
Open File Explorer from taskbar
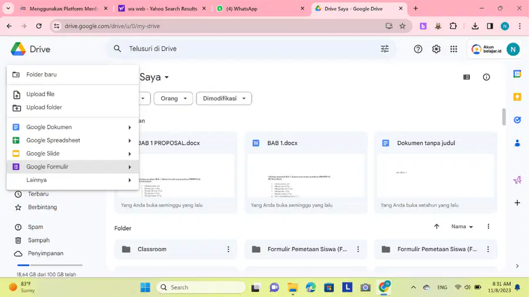(x=293, y=288)
